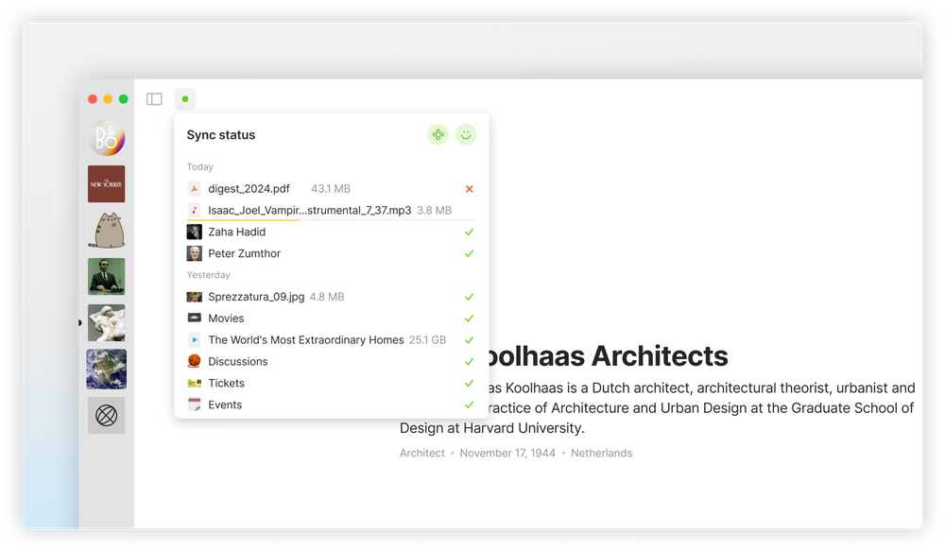Select the man in suit workspace thumbnail
The width and height of the screenshot is (945, 551).
point(107,276)
